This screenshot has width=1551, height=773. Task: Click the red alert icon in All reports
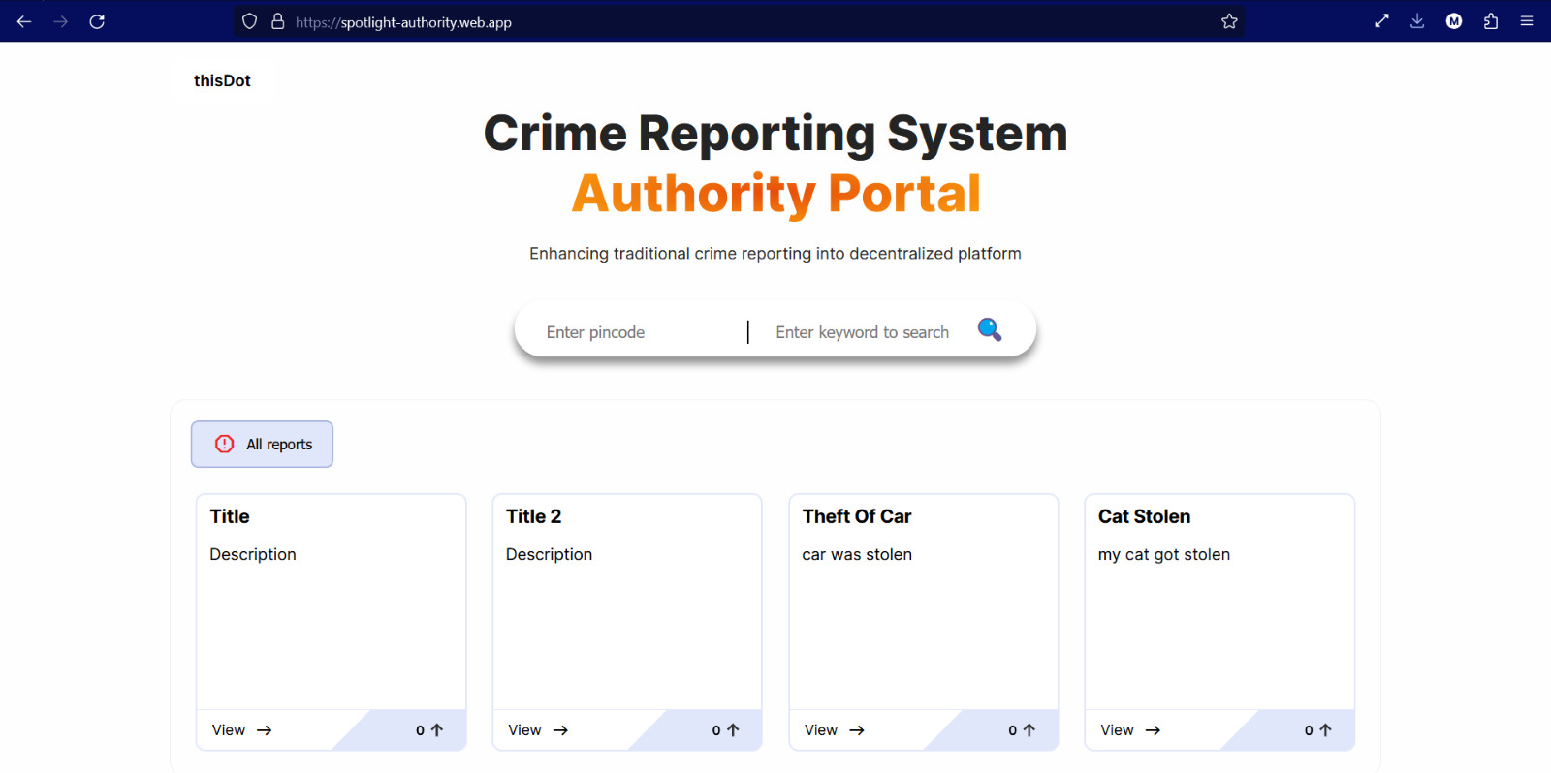[x=225, y=444]
